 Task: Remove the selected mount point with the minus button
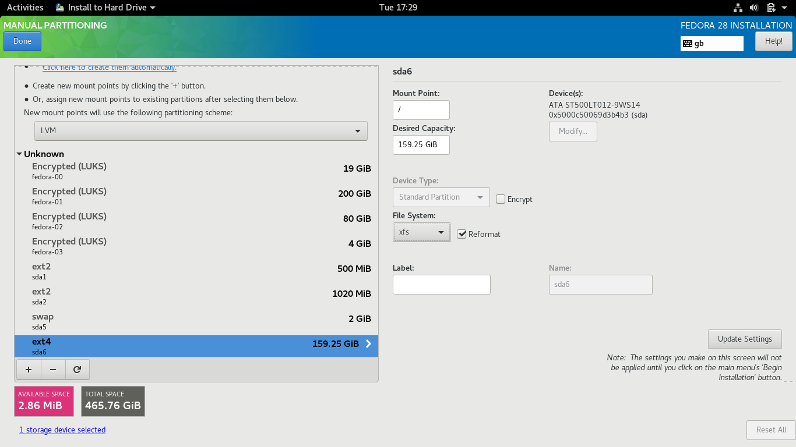tap(53, 369)
